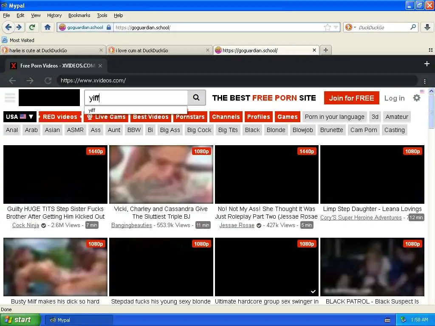Click the system tray icon next to the clock
The height and width of the screenshot is (326, 435).
(403, 320)
